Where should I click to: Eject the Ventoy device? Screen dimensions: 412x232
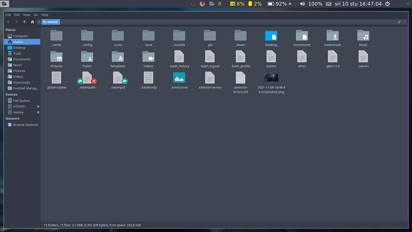[x=38, y=112]
